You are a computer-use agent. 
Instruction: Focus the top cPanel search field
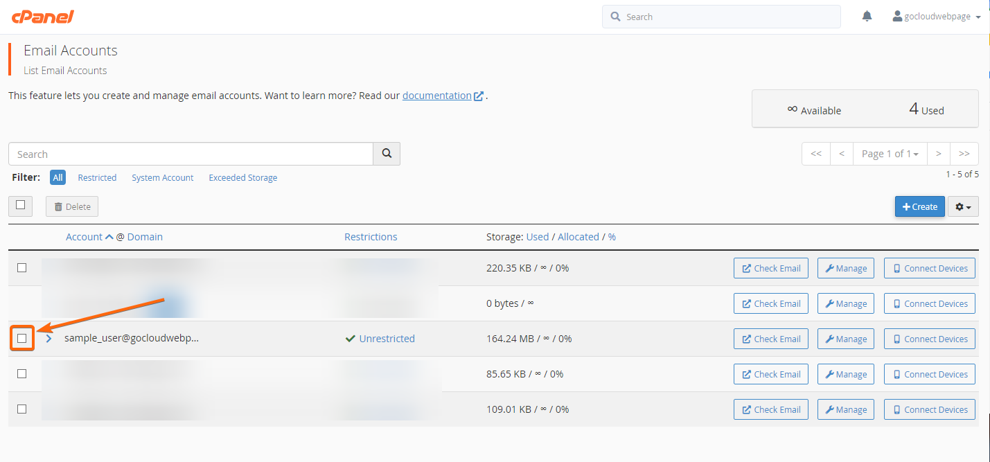(x=721, y=17)
